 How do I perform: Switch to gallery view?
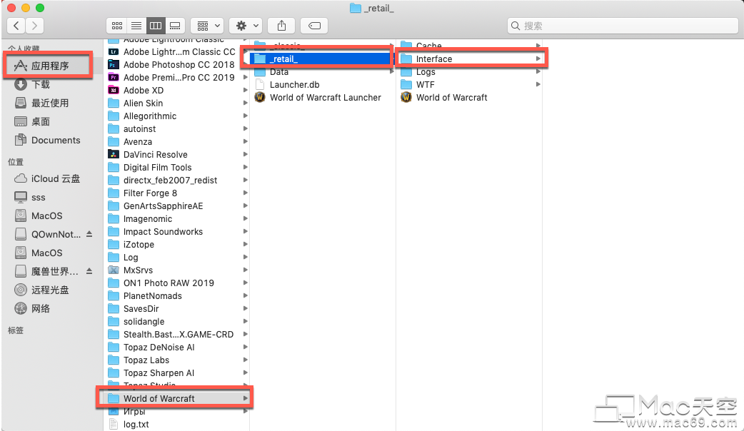[x=175, y=26]
